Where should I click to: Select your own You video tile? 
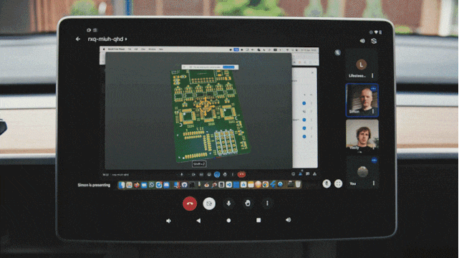362,172
